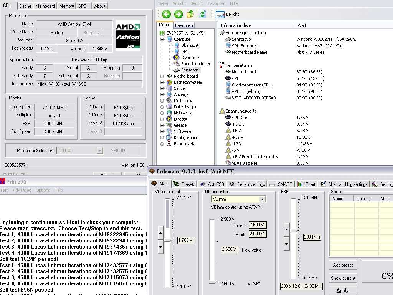Click the CPU Core voltage row icon
Image resolution: width=393 pixels, height=295 pixels.
coord(228,118)
